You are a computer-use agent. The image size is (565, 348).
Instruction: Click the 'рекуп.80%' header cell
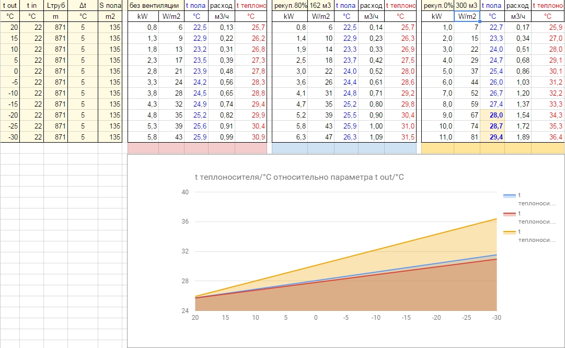click(x=290, y=5)
